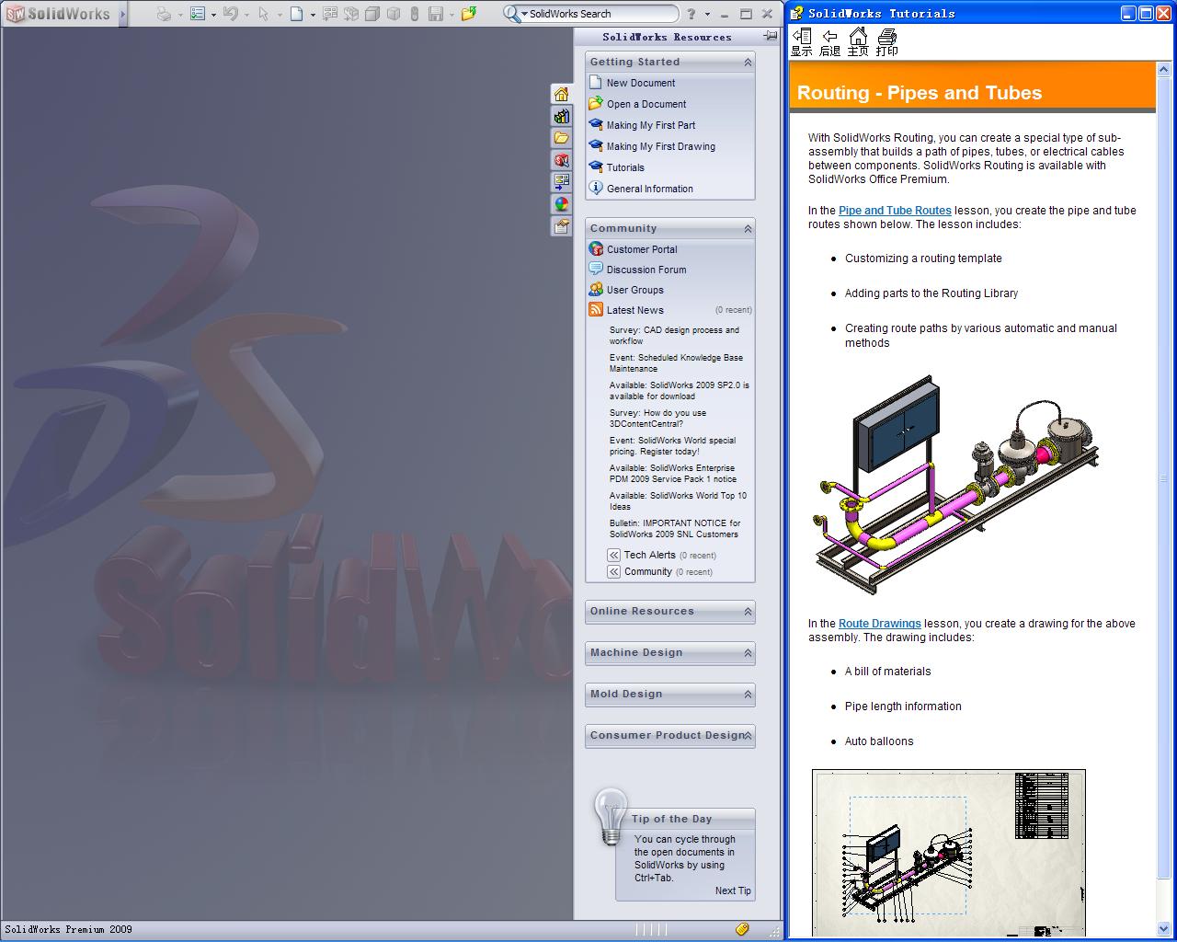Click the Latest News RSS icon
The width and height of the screenshot is (1177, 942).
tap(596, 309)
